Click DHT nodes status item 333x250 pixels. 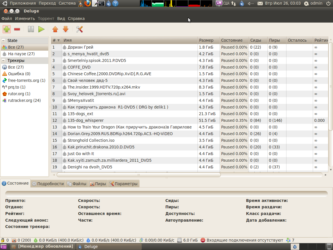click(x=290, y=240)
